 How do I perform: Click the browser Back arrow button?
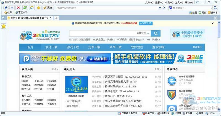coord(6,8)
